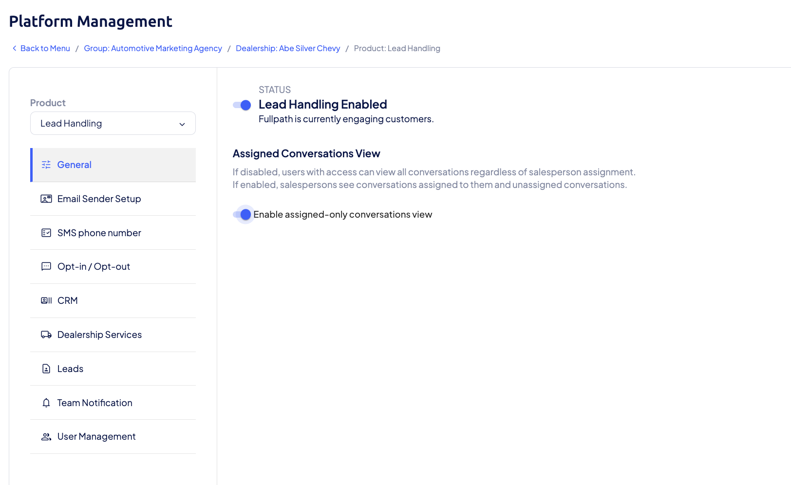Disable assigned-only conversations view switch
The image size is (791, 485).
[x=242, y=214]
